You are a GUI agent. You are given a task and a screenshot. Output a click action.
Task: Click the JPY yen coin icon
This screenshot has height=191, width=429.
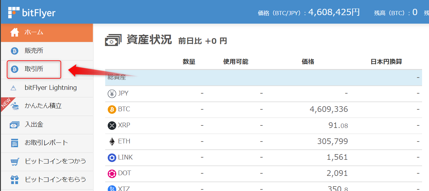(112, 94)
